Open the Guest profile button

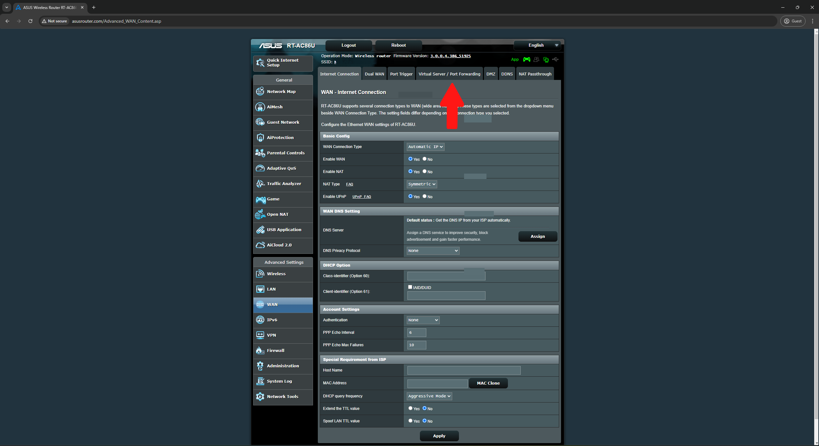pos(793,21)
